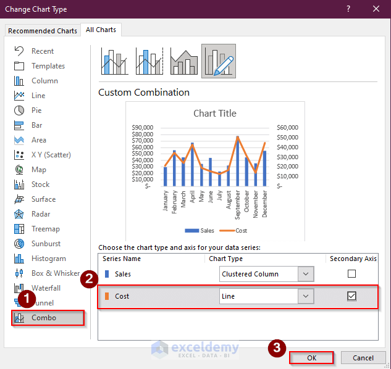Click the Chart Title text in preview
The width and height of the screenshot is (391, 369).
215,114
